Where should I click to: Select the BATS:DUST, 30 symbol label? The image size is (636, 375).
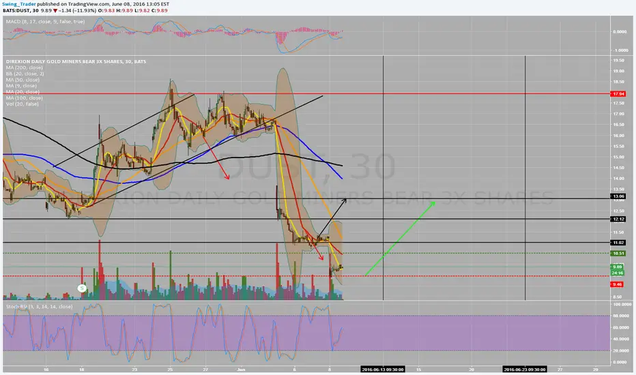tap(20, 10)
